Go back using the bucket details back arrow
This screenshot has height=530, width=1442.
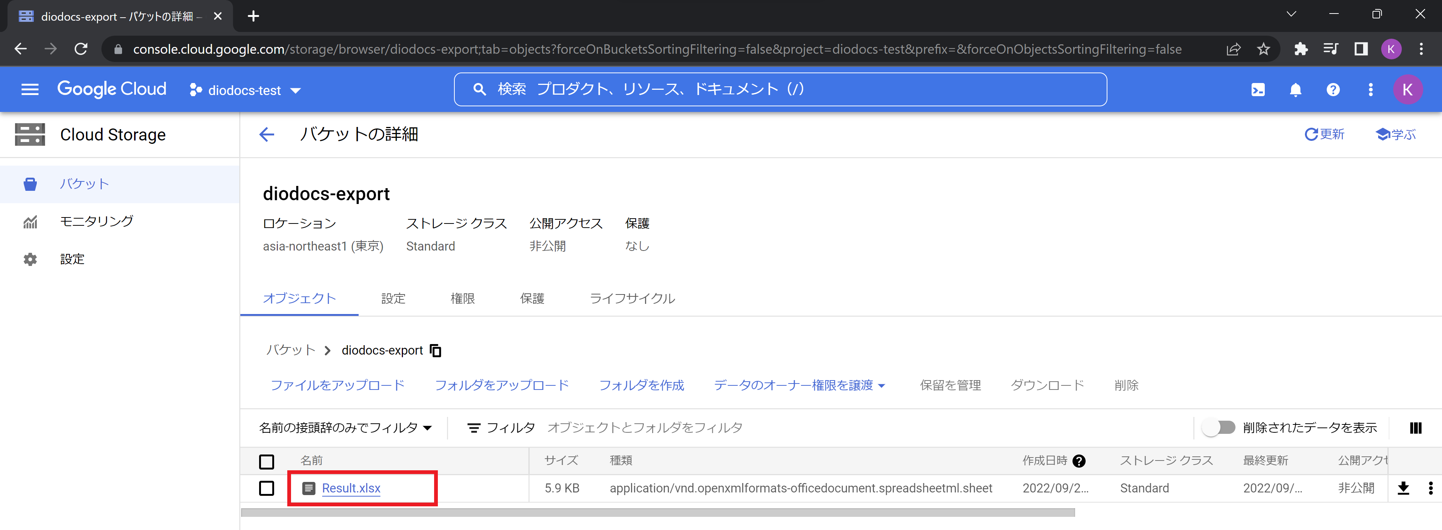coord(267,134)
